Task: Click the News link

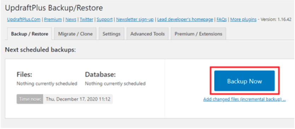Action: click(71, 19)
